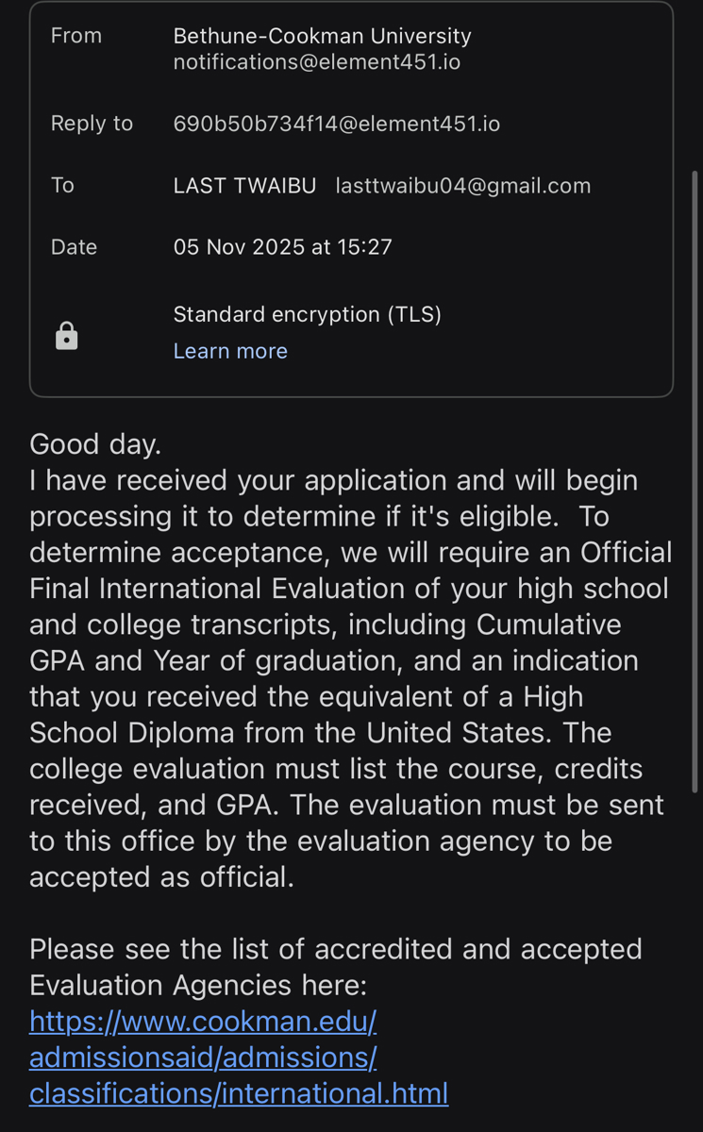Tap the Reply to field label
Screen dimensions: 703x1132
click(x=92, y=124)
